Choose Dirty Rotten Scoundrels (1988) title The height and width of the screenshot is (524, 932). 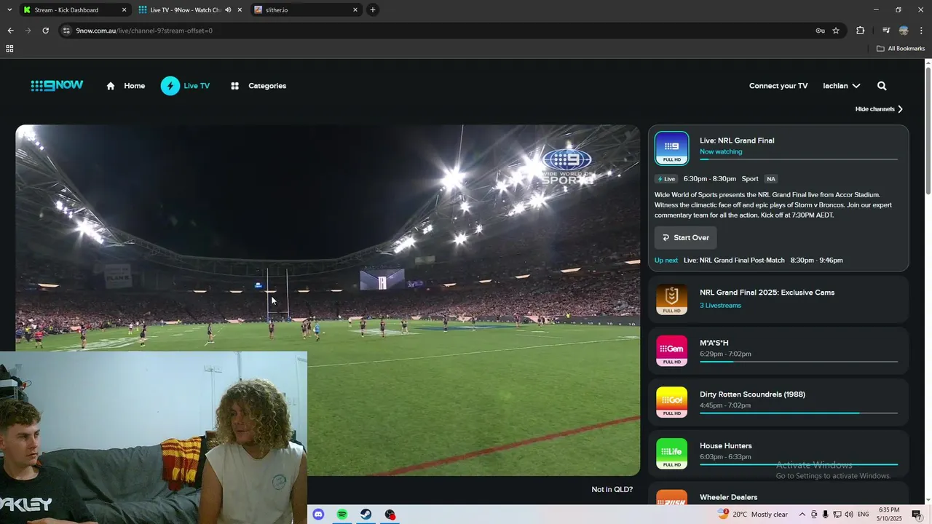coord(752,394)
